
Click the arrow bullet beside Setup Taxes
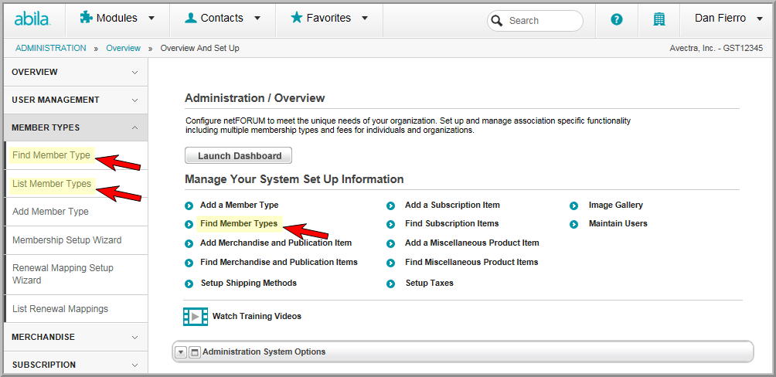(390, 284)
